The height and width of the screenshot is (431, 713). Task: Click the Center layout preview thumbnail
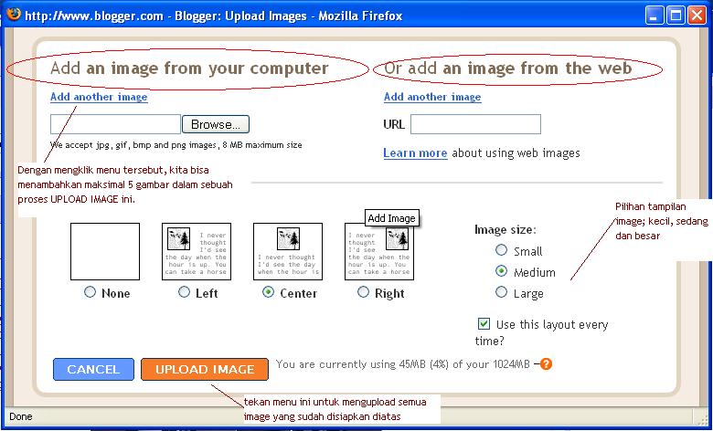coord(288,252)
